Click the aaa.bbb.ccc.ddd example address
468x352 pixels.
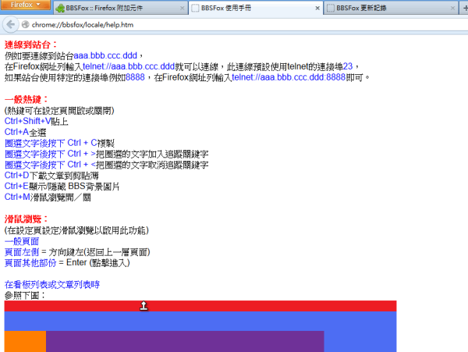[x=105, y=55]
